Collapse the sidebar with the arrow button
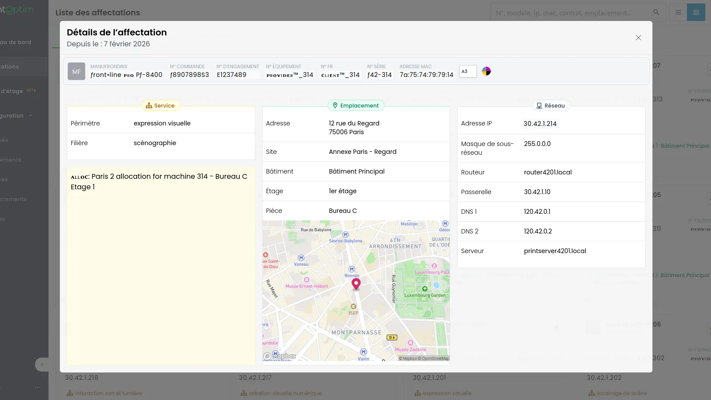 click(x=42, y=365)
